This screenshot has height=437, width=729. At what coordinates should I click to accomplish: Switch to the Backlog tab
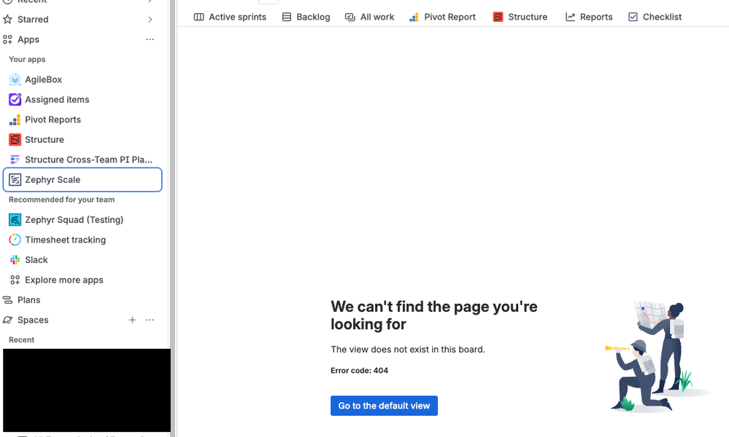[x=306, y=16]
